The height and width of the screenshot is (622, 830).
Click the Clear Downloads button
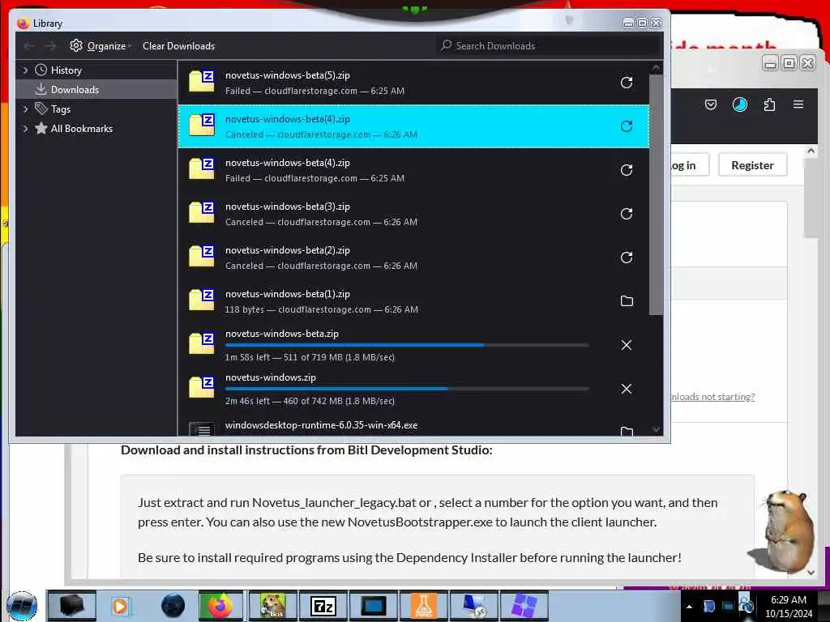coord(178,46)
